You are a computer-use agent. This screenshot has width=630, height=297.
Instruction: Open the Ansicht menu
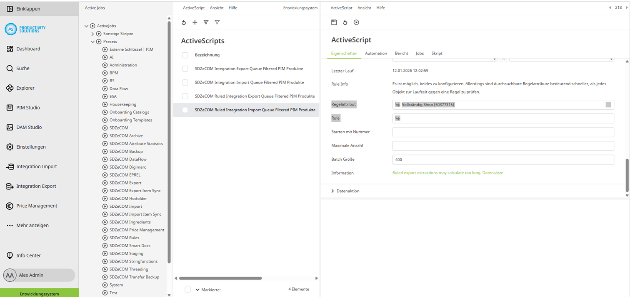pyautogui.click(x=364, y=7)
